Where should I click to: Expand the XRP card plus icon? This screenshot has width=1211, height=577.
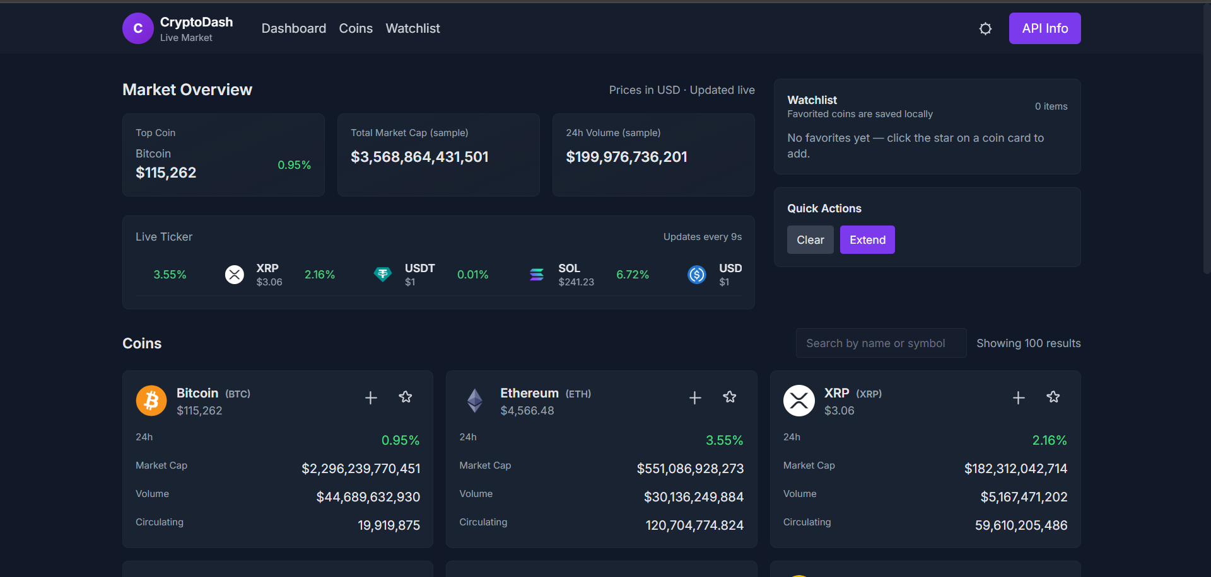point(1019,397)
